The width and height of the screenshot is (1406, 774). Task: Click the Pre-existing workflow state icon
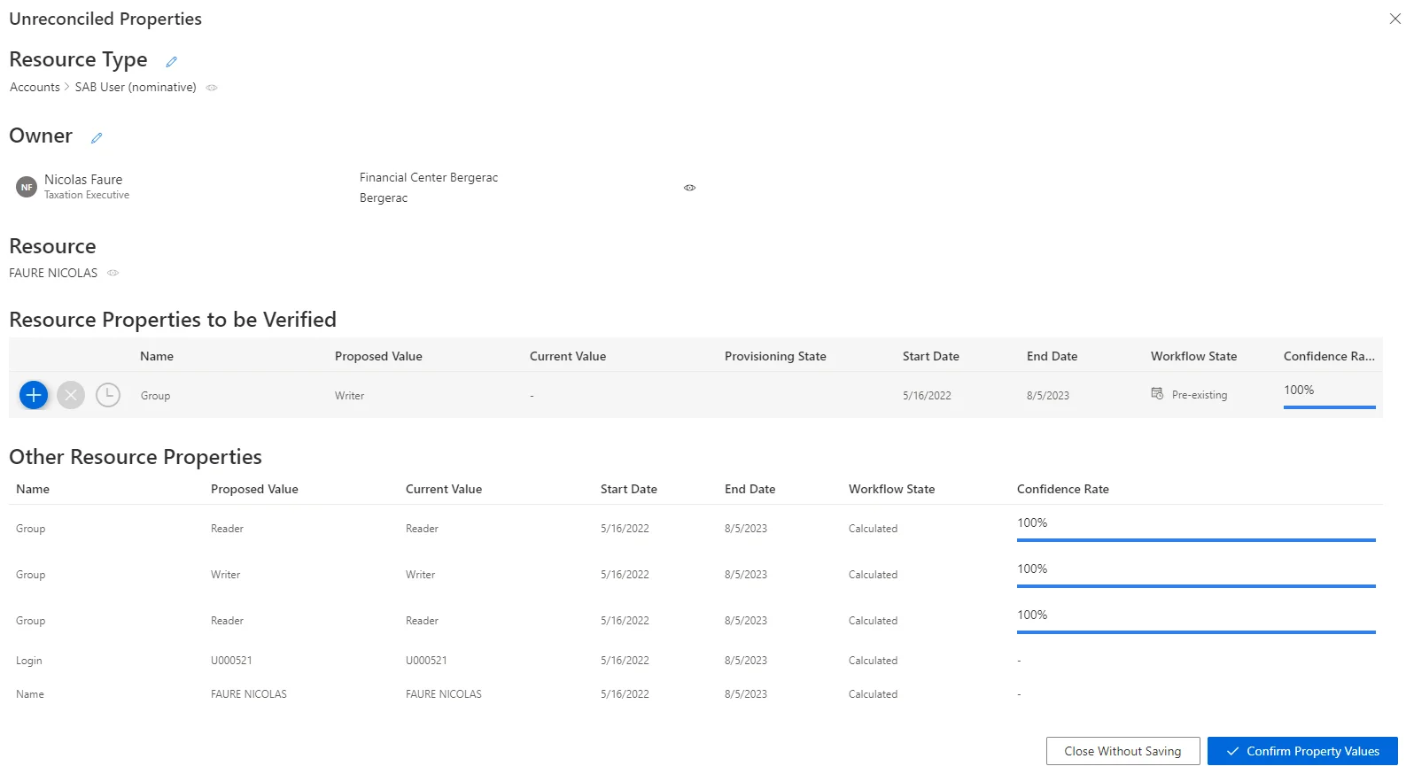[x=1157, y=394]
